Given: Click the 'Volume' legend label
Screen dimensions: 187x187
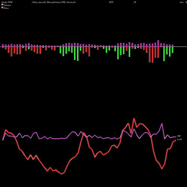Looking at the screenshot, I should point(7,5).
